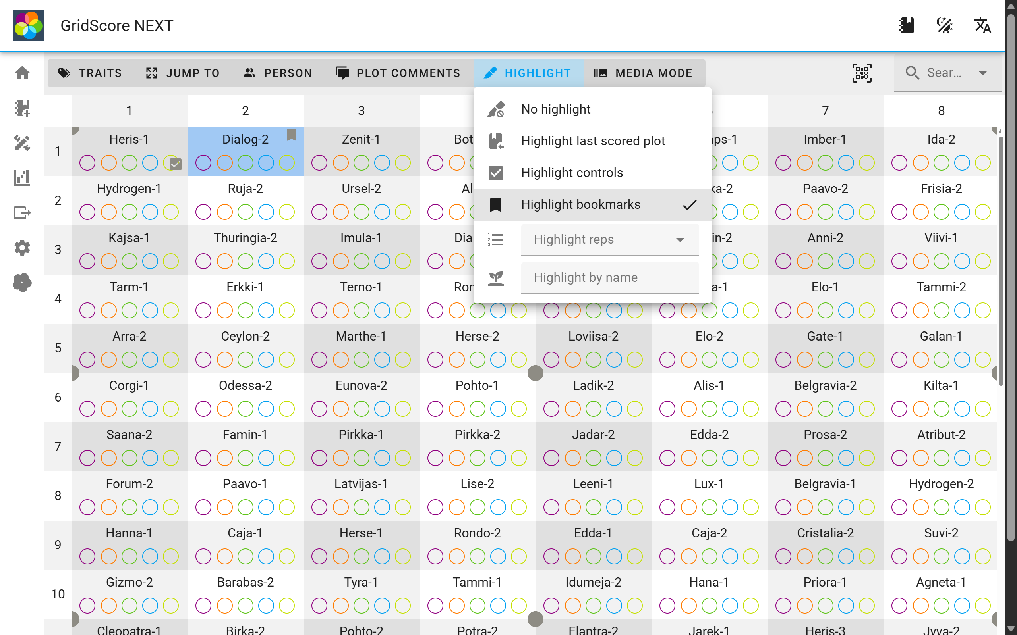Click the QR code scanner icon in the toolbar

tap(862, 73)
